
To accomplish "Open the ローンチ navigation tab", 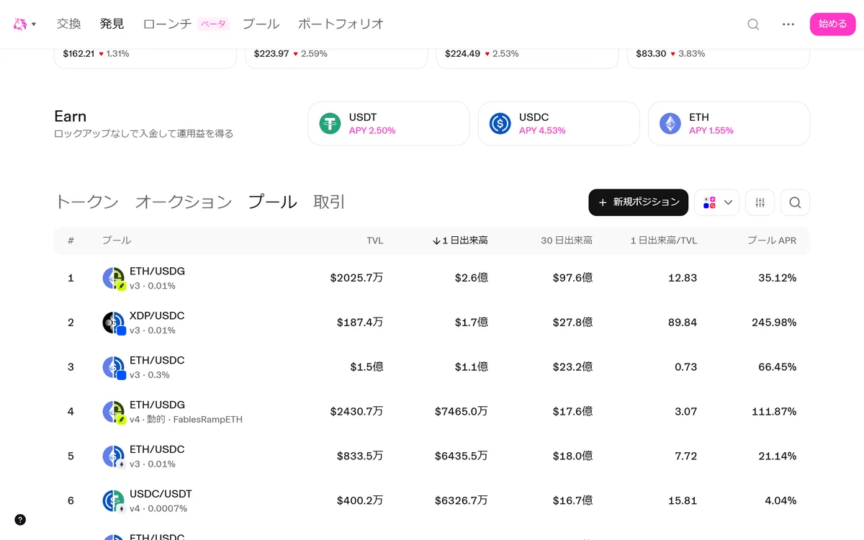I will (167, 24).
